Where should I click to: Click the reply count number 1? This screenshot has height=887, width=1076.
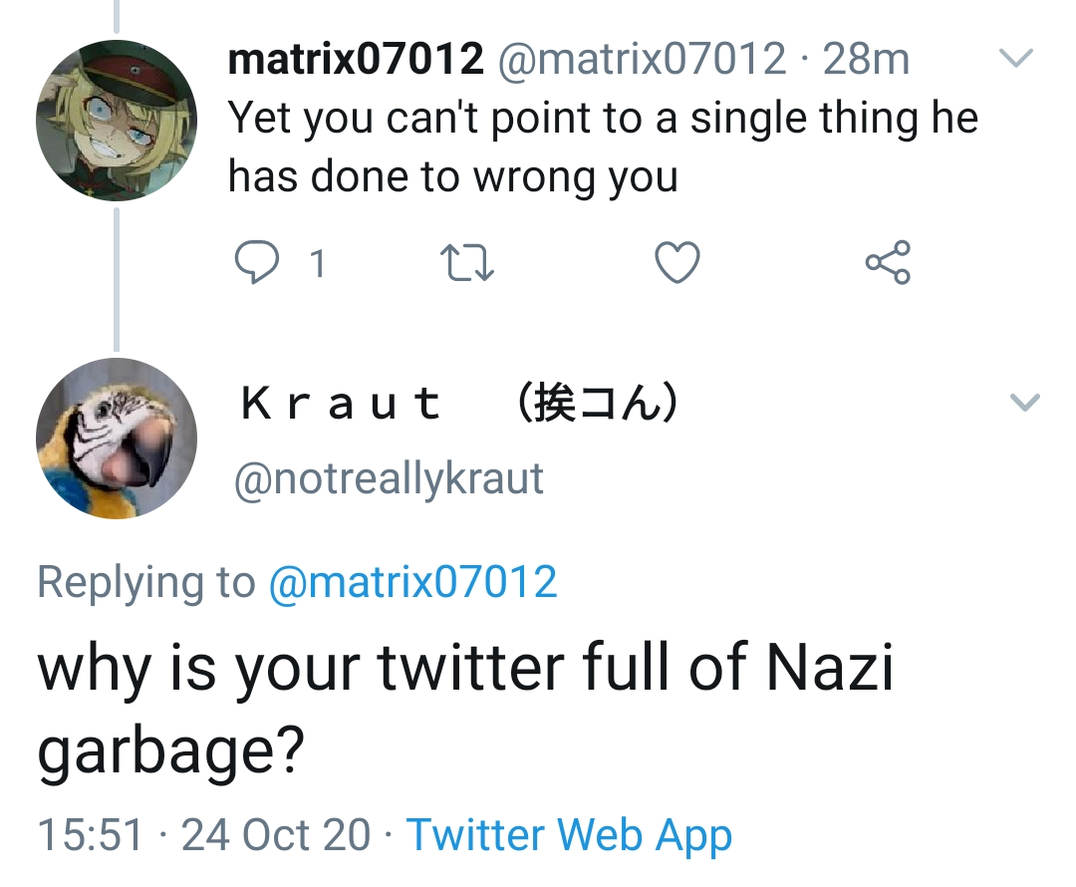coord(317,264)
